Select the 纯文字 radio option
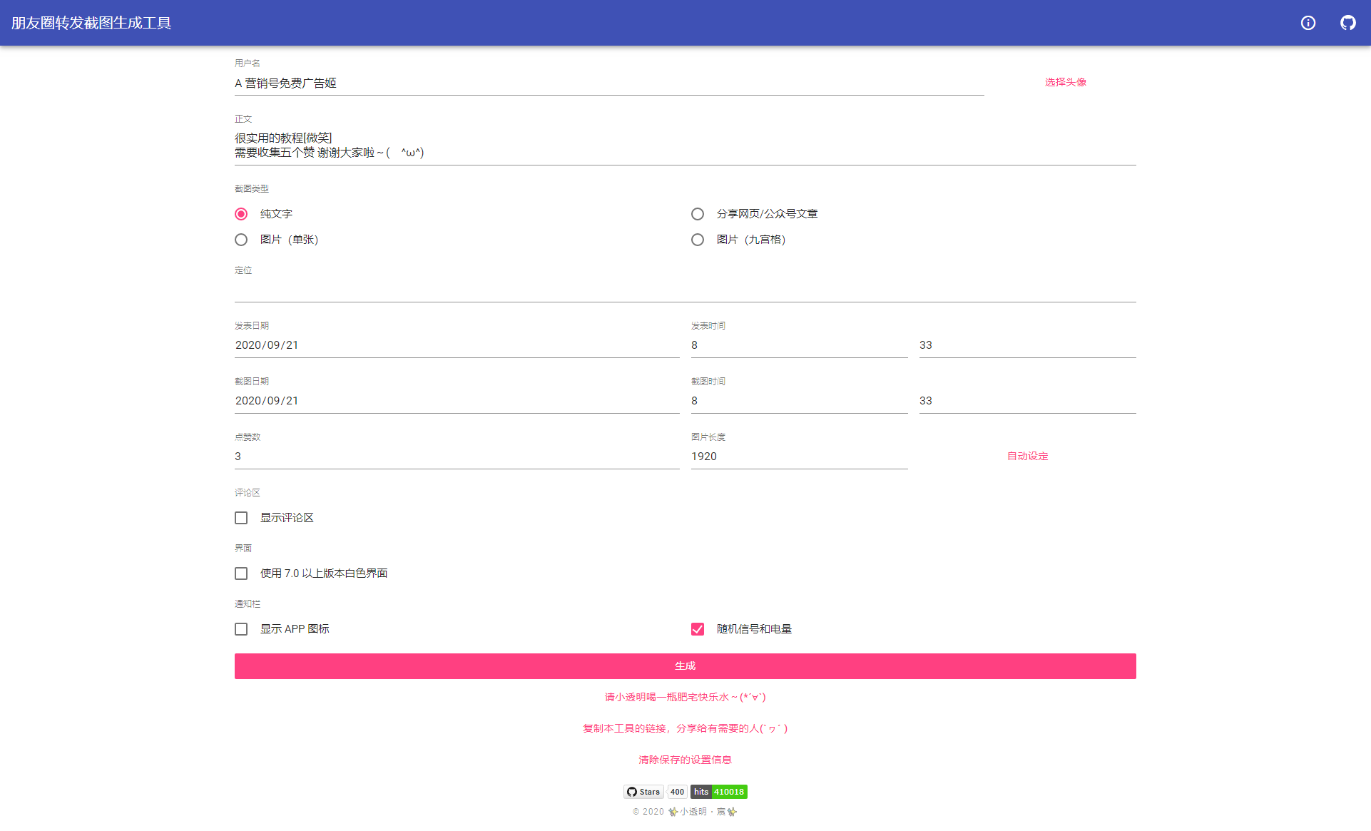This screenshot has width=1371, height=831. pos(241,214)
